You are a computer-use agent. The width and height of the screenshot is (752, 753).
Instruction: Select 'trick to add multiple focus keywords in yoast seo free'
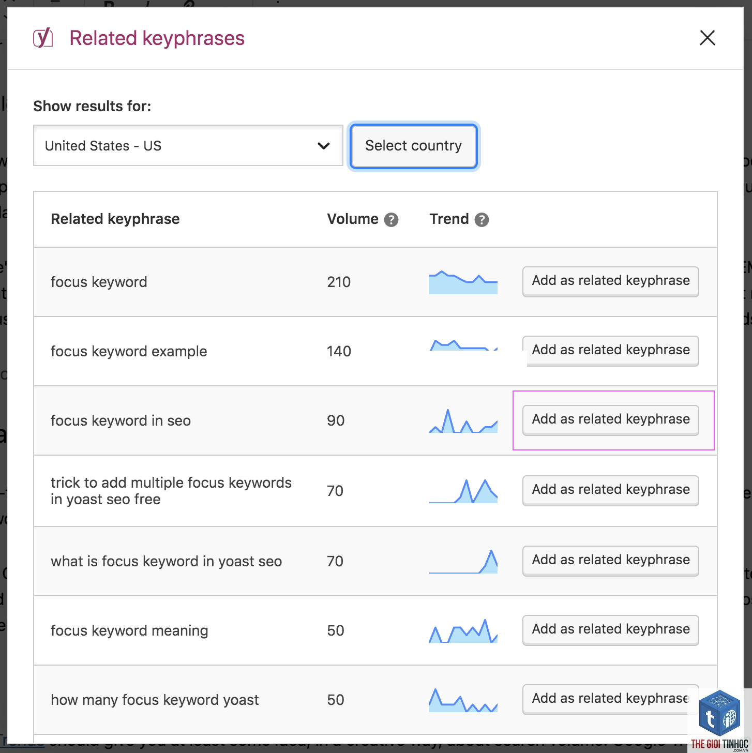[171, 491]
